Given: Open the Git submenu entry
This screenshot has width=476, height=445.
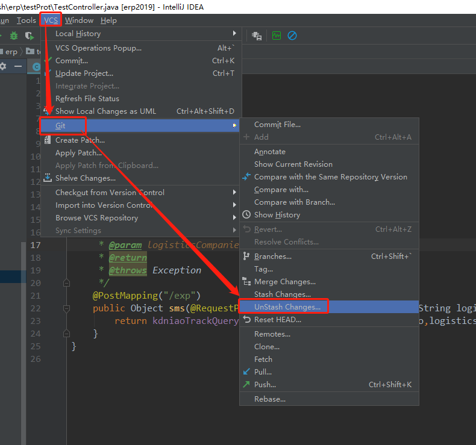Looking at the screenshot, I should coord(140,126).
